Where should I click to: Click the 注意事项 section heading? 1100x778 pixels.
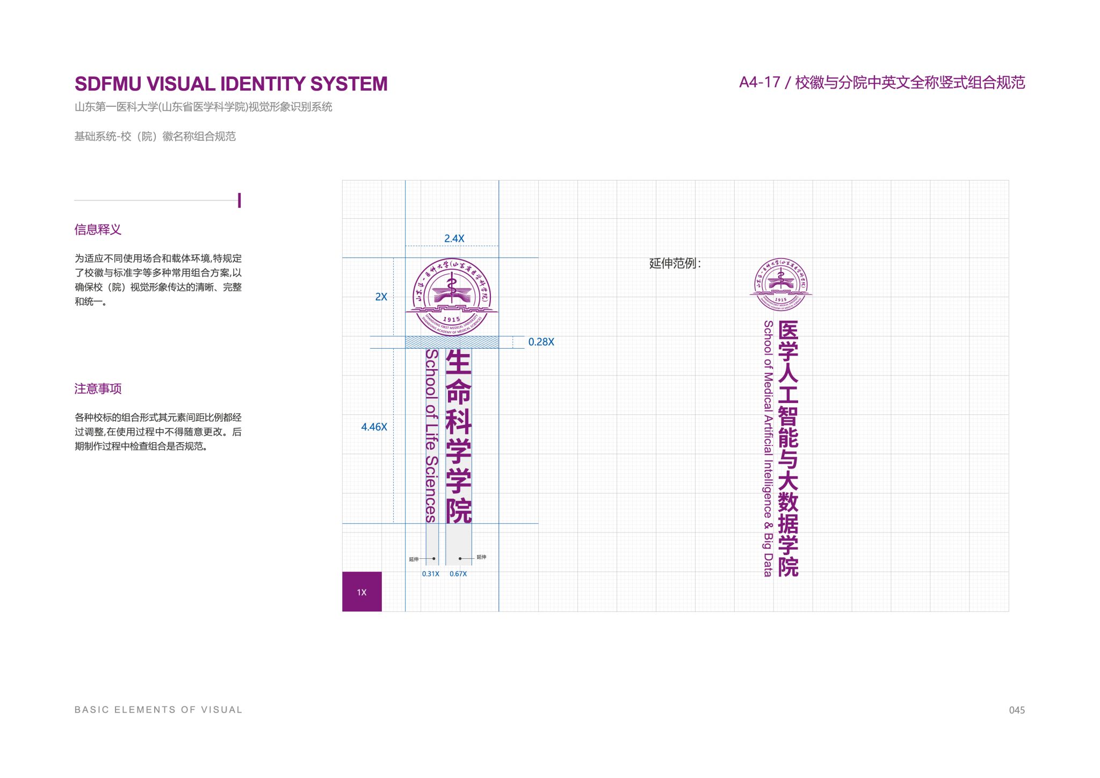pyautogui.click(x=98, y=388)
